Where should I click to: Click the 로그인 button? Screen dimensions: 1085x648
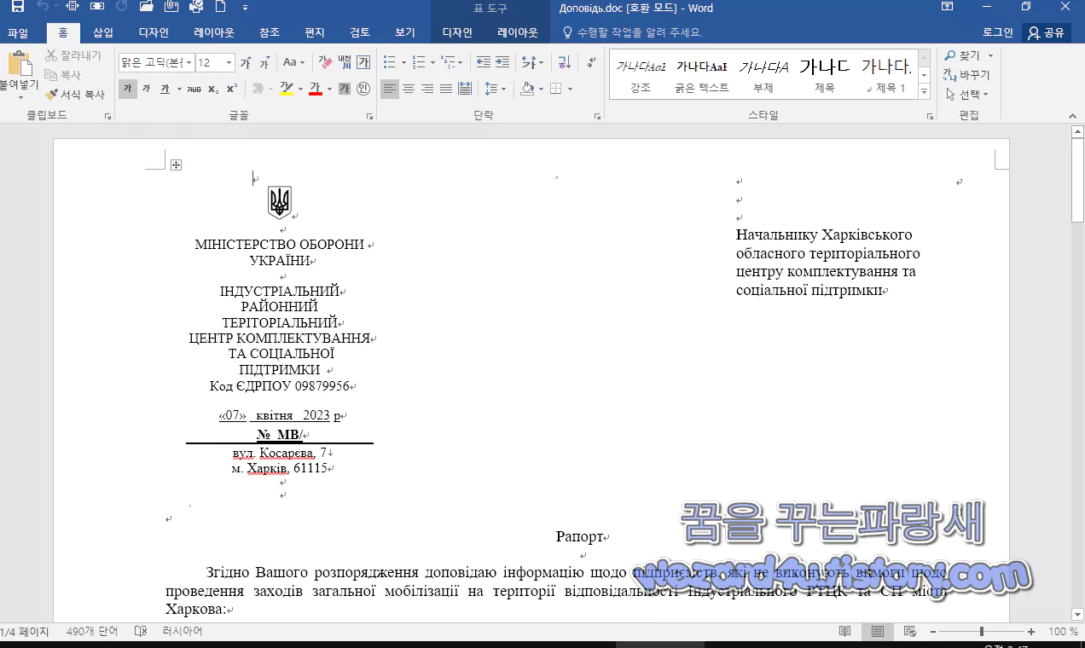[x=997, y=32]
